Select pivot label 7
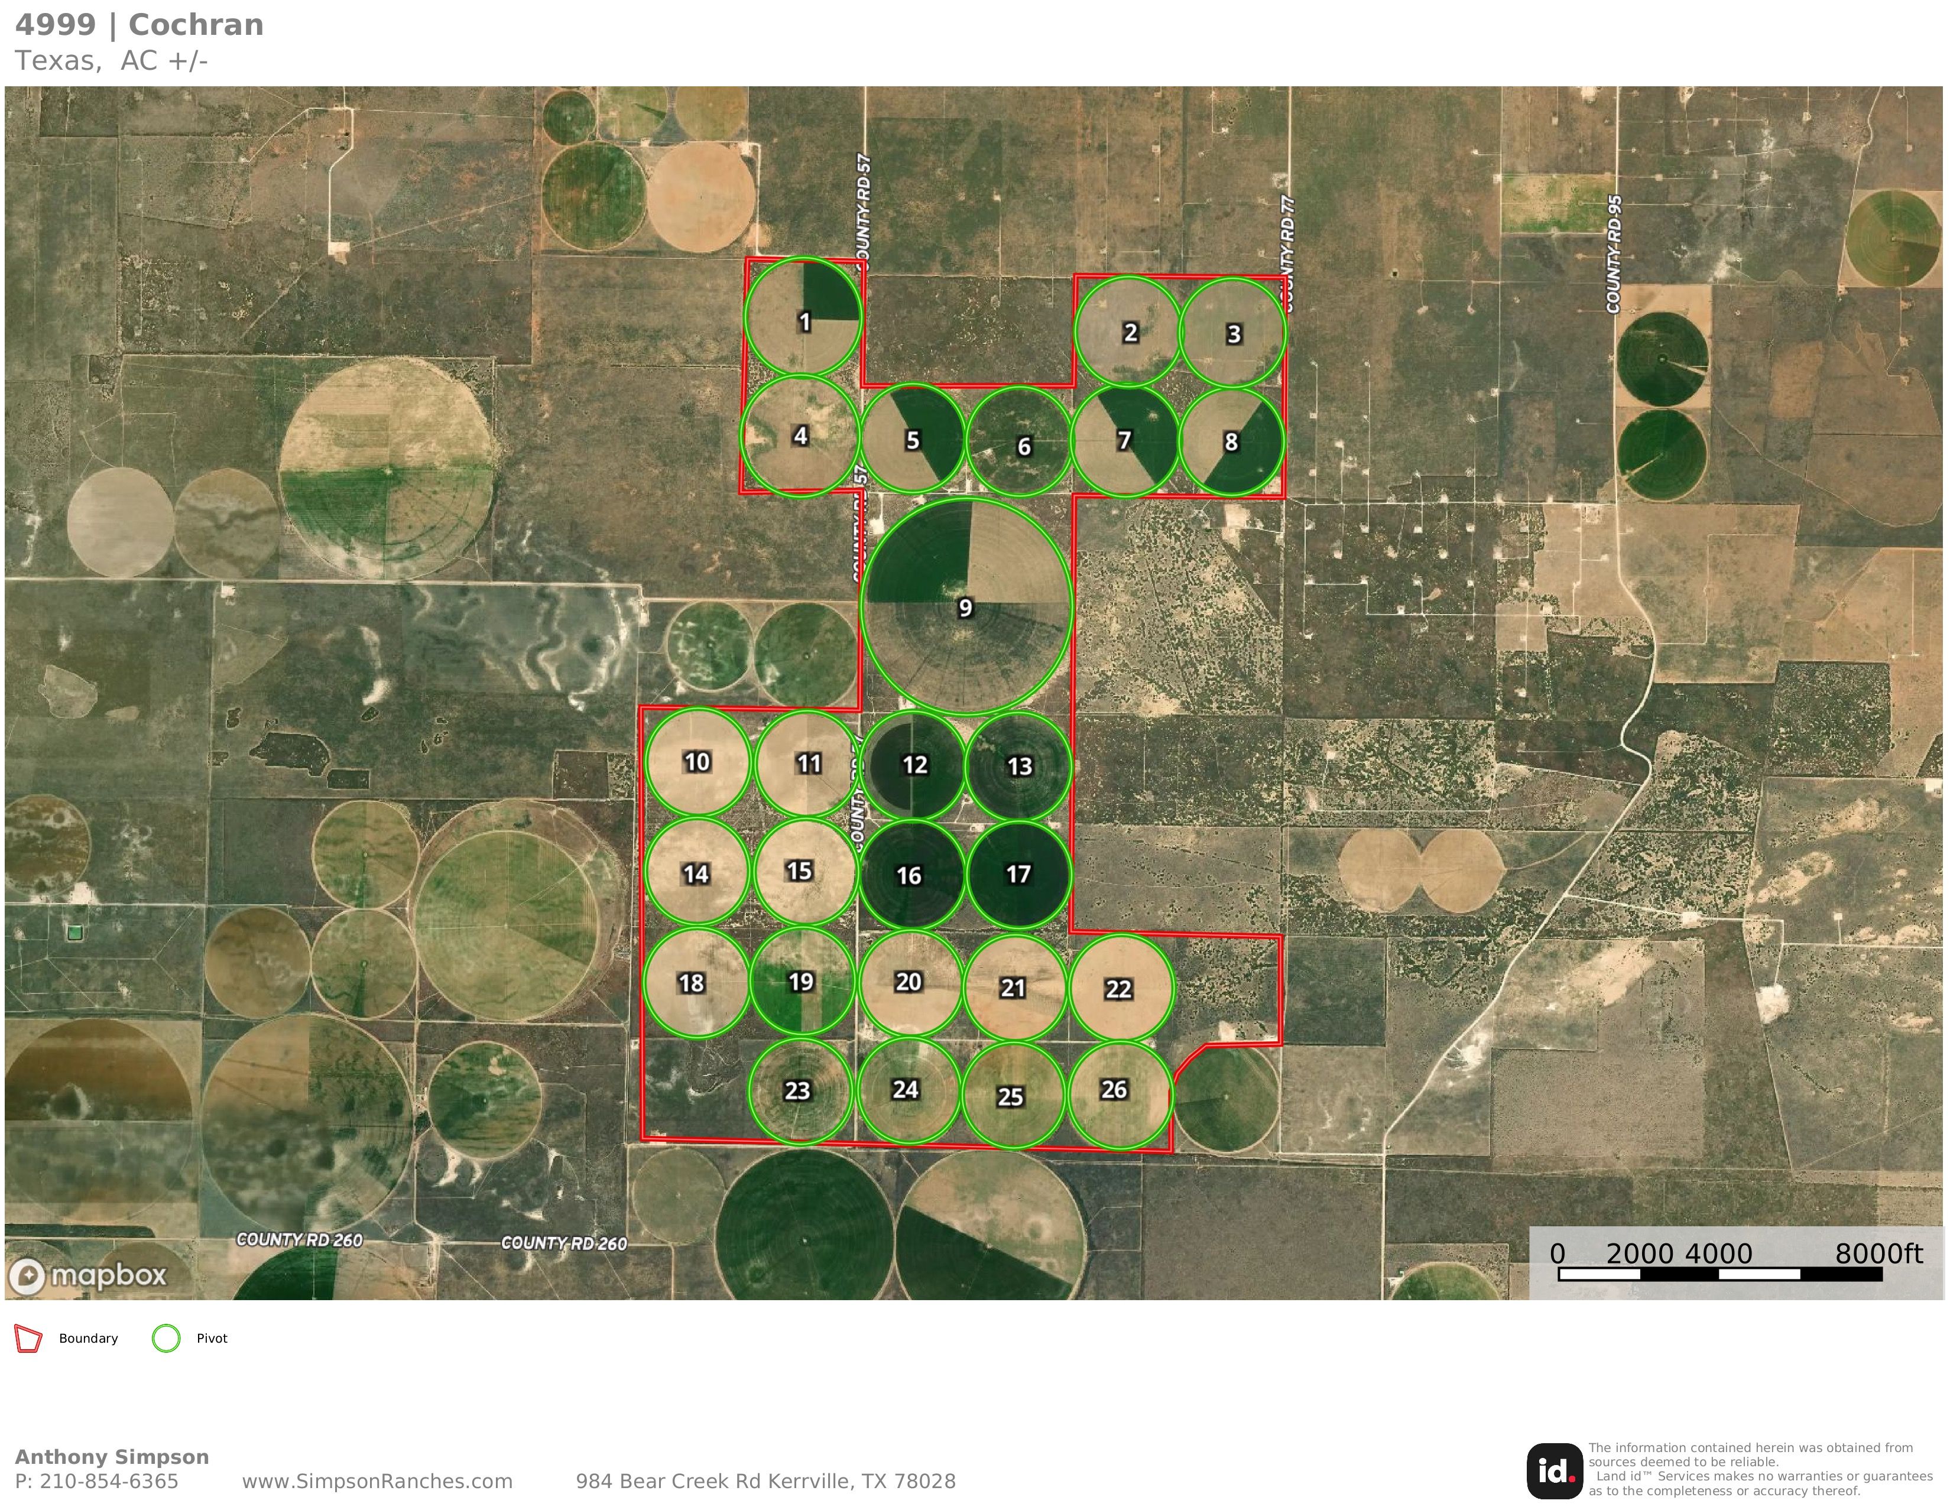Screen dimensions: 1950x1507 point(1124,440)
